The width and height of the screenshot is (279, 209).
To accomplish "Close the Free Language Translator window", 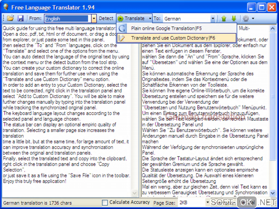I will pos(272,7).
